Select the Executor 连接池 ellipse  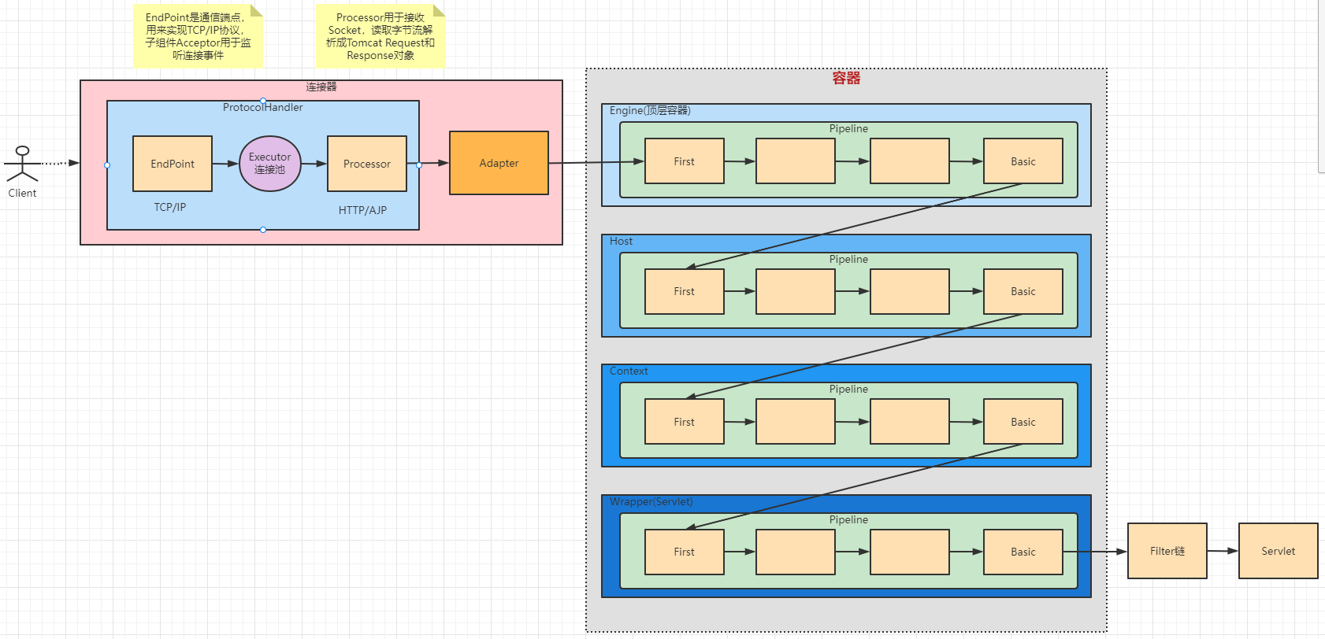click(x=270, y=164)
